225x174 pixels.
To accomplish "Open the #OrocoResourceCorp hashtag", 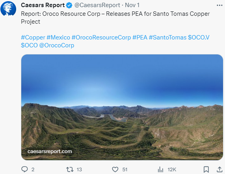I will click(101, 37).
